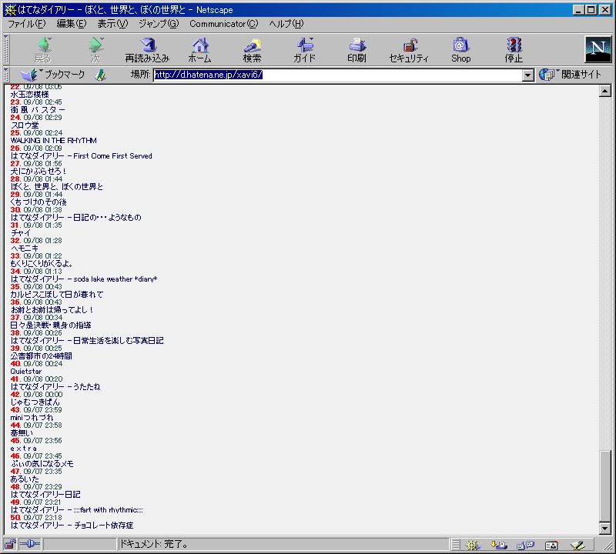The image size is (616, 554).
Task: Expand the location URL dropdown arrow
Action: tap(528, 75)
